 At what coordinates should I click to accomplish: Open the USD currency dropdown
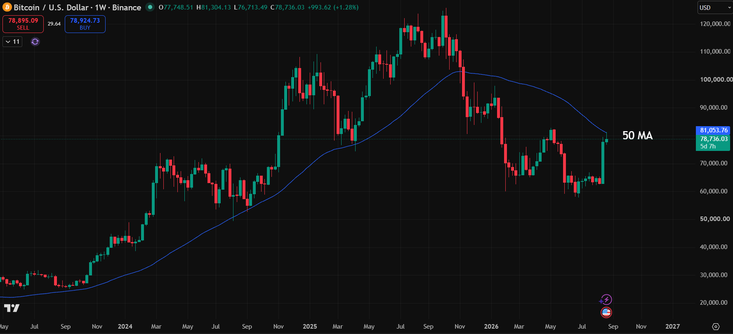point(715,7)
